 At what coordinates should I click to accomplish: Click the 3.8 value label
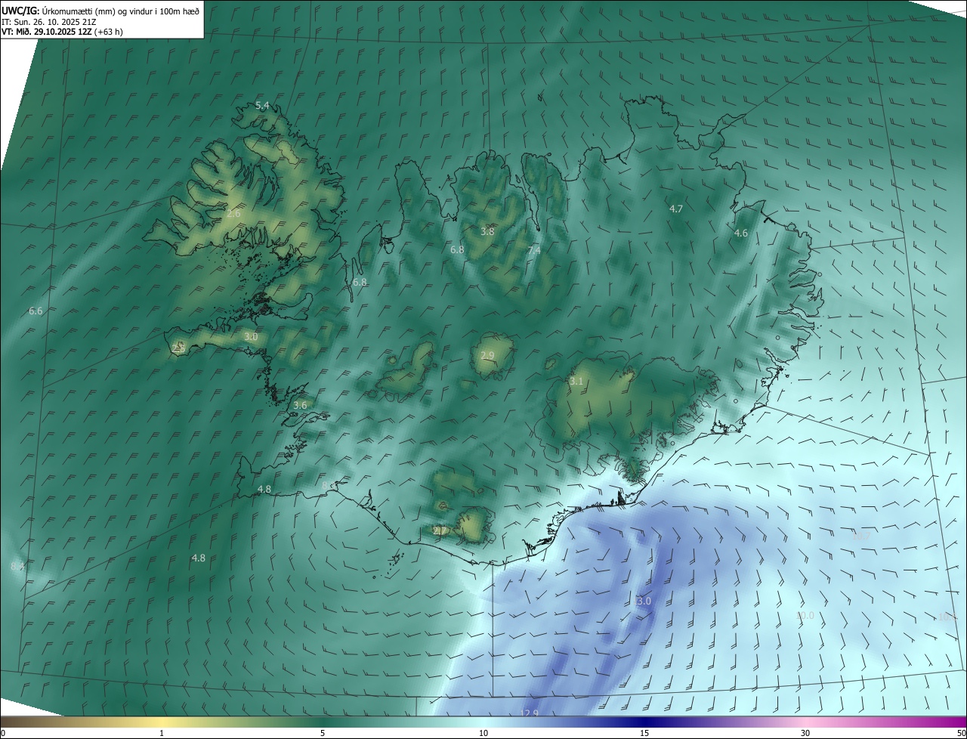[x=487, y=231]
